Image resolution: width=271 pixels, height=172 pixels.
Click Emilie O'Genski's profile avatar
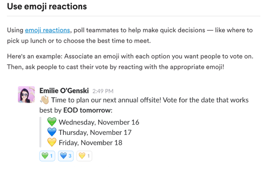pyautogui.click(x=27, y=94)
